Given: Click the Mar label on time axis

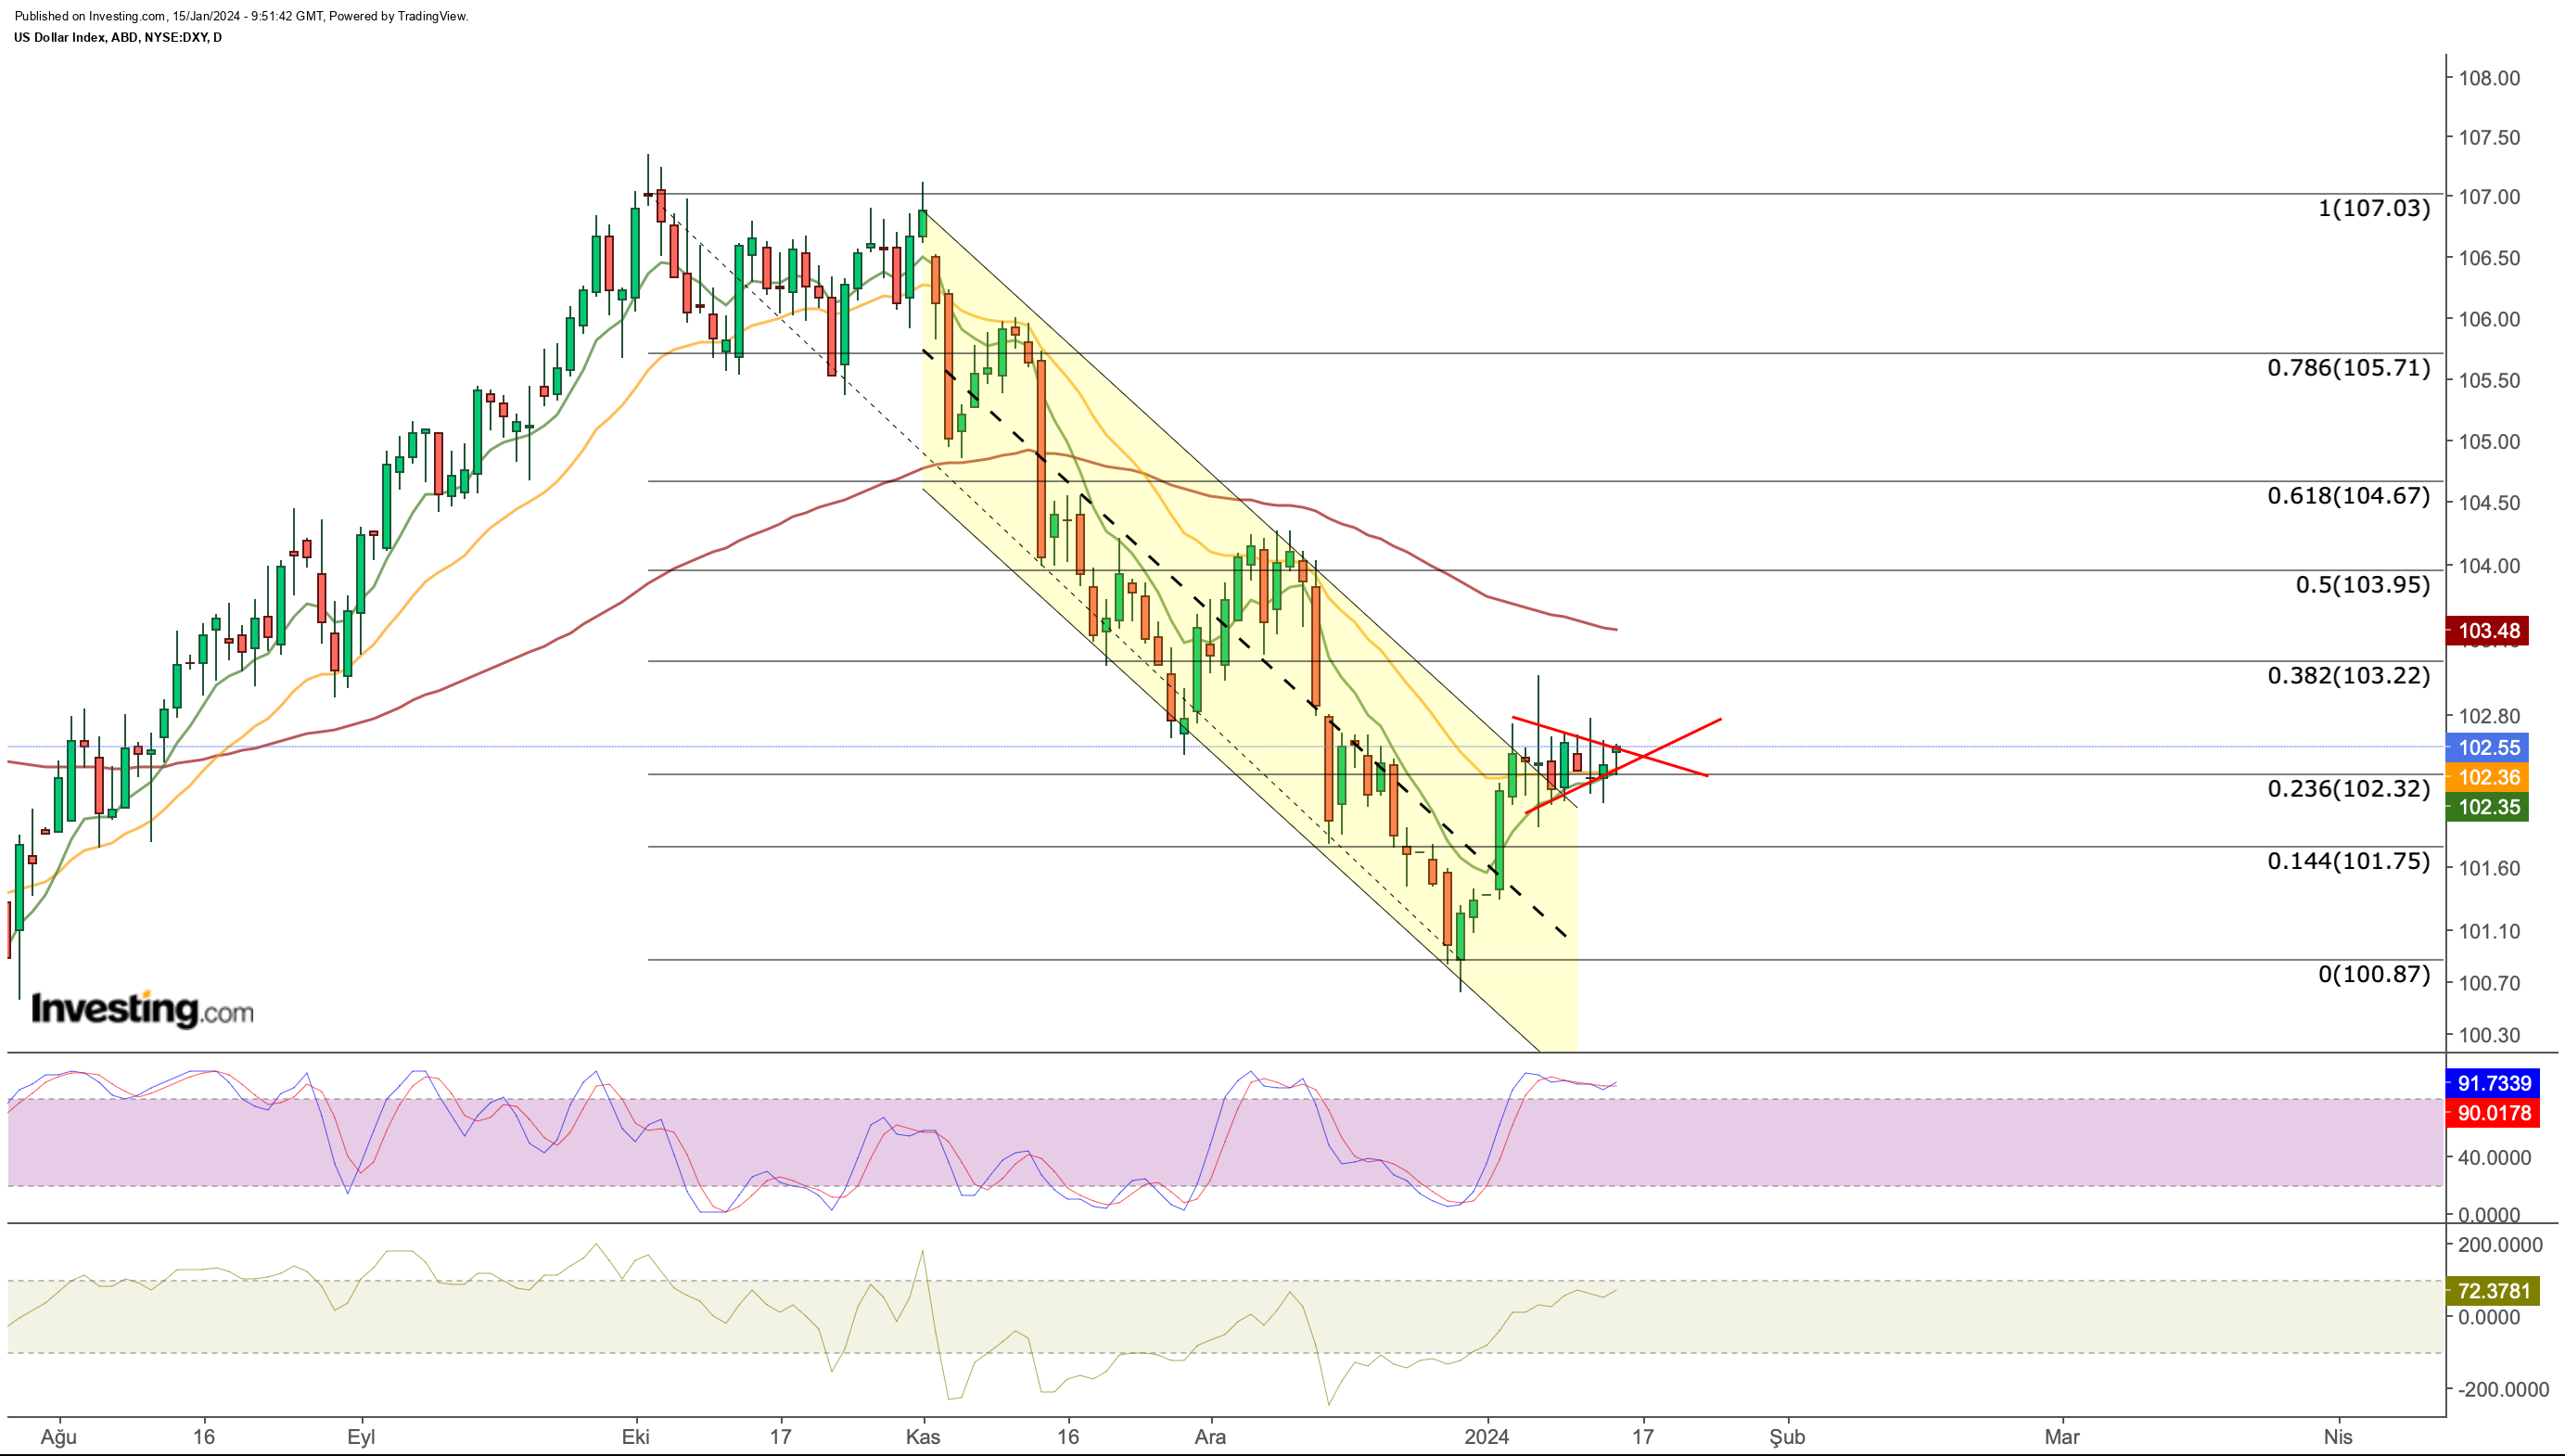Looking at the screenshot, I should (x=2061, y=1437).
